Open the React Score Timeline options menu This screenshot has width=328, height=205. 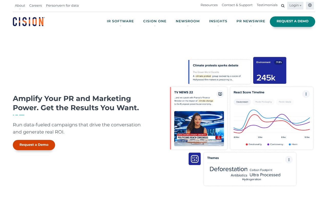pyautogui.click(x=306, y=94)
